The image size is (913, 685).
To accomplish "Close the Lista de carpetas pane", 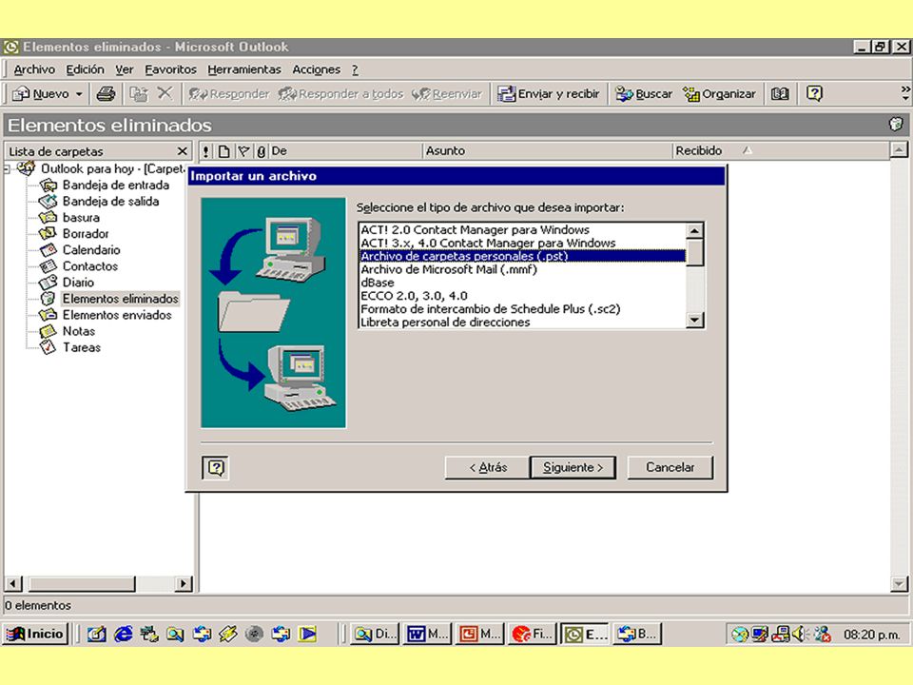I will pos(183,151).
